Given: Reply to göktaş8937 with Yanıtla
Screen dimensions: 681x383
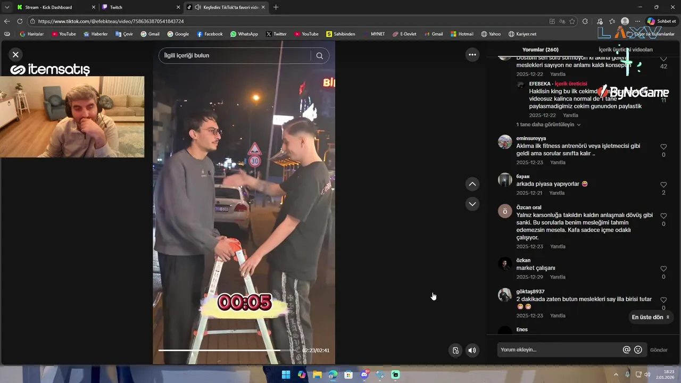Looking at the screenshot, I should point(558,315).
